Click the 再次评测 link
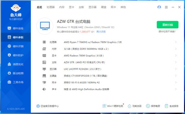 tap(101, 32)
